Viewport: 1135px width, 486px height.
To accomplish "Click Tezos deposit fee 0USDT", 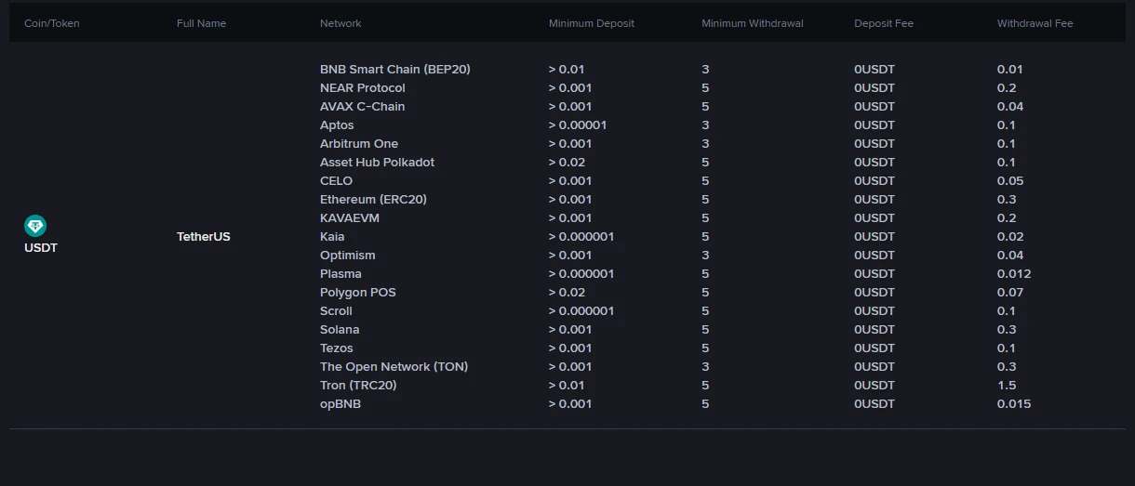I will tap(875, 348).
